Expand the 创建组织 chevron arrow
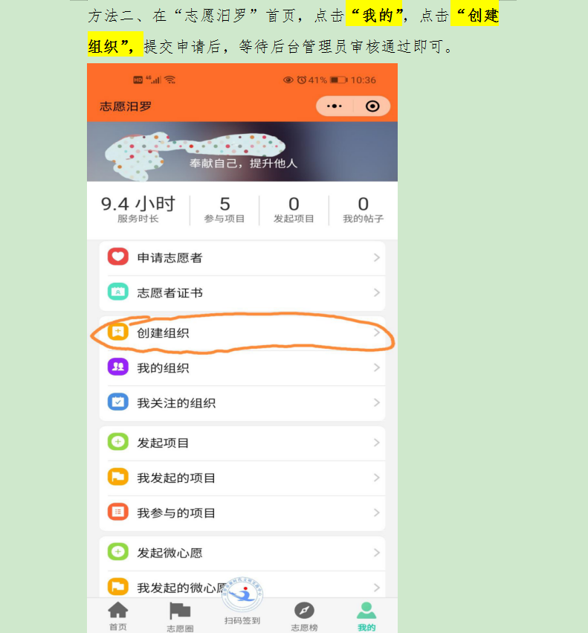The image size is (588, 633). (377, 332)
